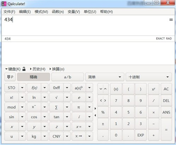Image resolution: width=176 pixels, height=145 pixels.
Task: Open the 编辑(E) menu
Action: coord(25,12)
